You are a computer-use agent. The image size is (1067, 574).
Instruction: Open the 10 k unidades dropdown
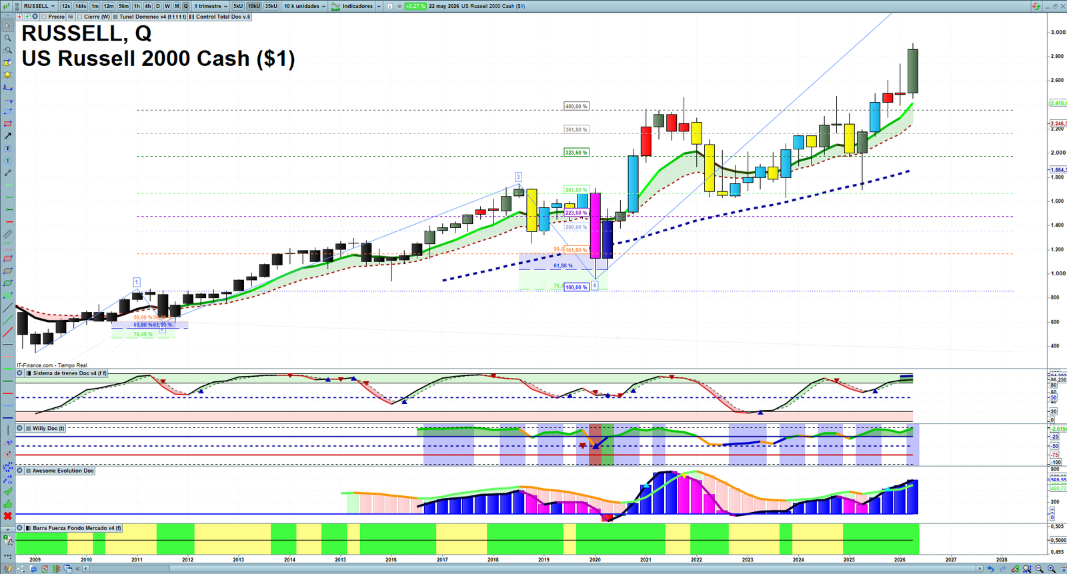click(x=305, y=6)
